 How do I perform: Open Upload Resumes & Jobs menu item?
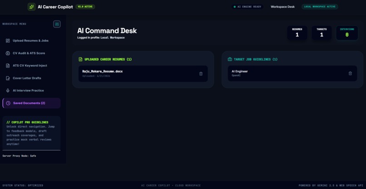[31, 40]
